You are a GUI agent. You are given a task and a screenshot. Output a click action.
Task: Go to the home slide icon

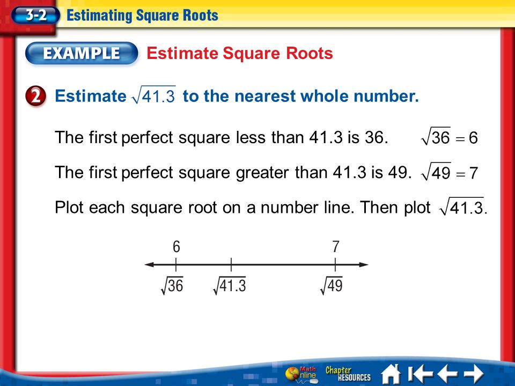[x=391, y=374]
